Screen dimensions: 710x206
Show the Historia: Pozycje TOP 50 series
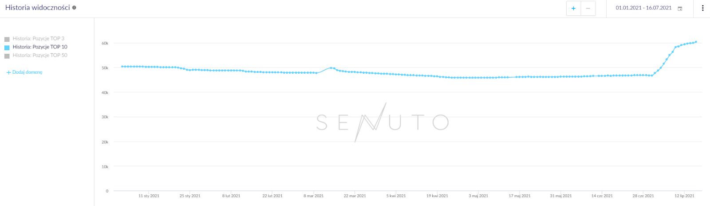coord(40,55)
